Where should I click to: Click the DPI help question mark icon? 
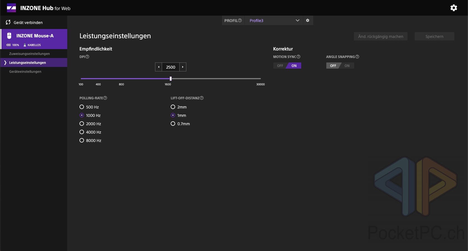(x=87, y=57)
